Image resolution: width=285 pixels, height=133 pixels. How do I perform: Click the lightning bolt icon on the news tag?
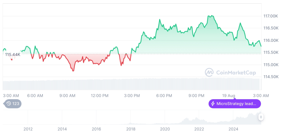pos(212,103)
